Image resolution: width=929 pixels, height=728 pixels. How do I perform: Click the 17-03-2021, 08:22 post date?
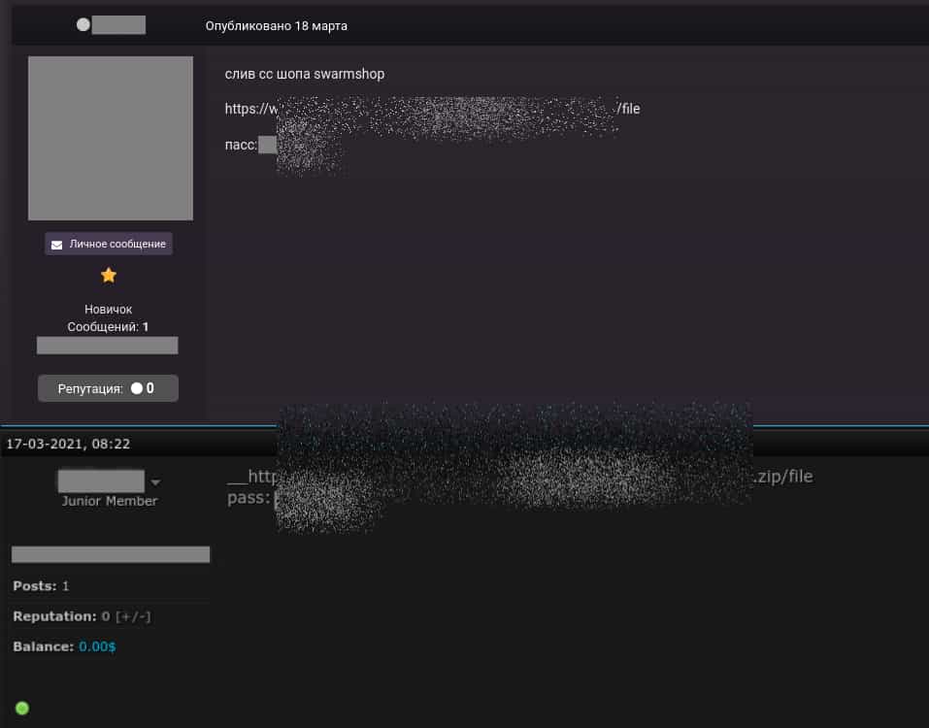point(68,445)
